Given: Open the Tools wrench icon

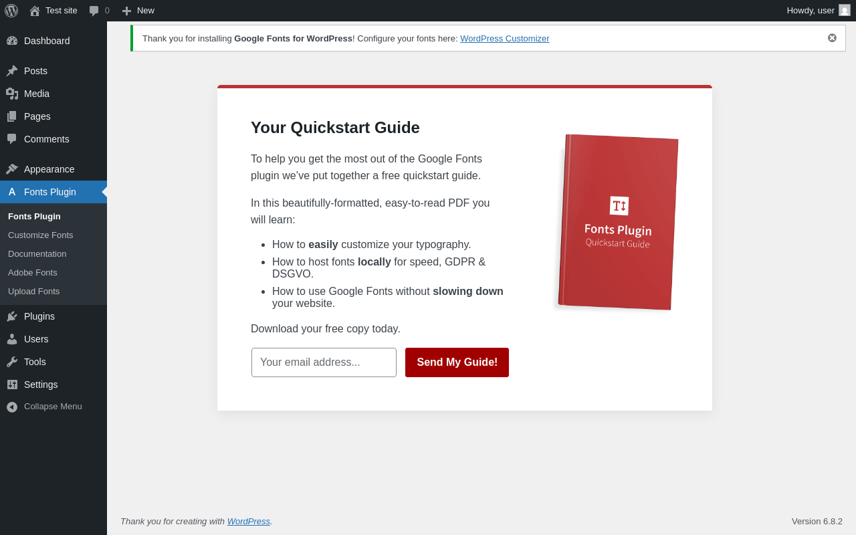Looking at the screenshot, I should pyautogui.click(x=12, y=362).
